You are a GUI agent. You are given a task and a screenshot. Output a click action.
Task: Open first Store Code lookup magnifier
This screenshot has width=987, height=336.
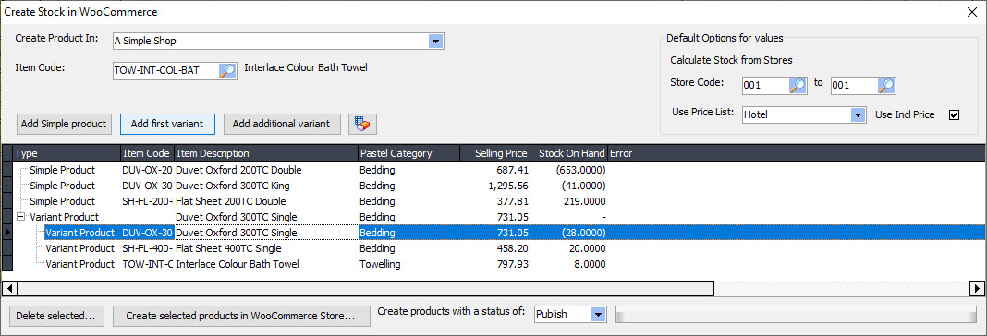(x=798, y=85)
